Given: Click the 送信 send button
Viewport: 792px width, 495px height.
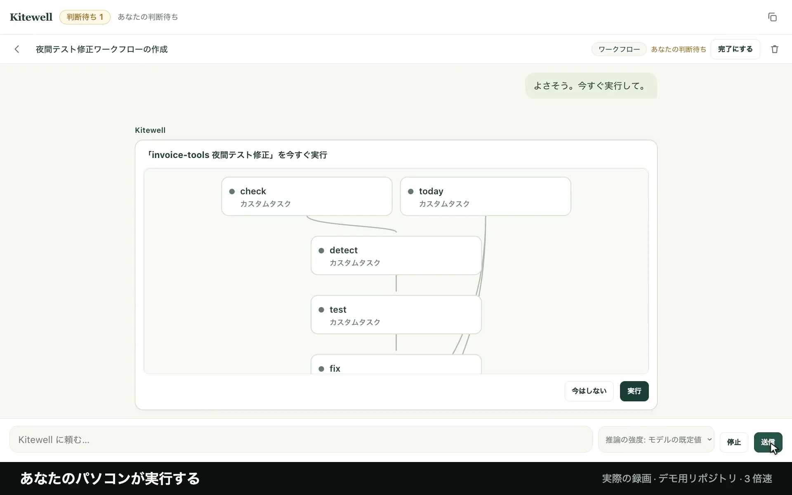Looking at the screenshot, I should point(768,442).
